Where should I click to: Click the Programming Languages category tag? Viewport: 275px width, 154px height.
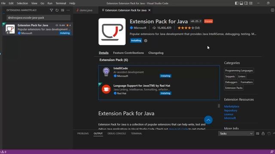pos(239,71)
